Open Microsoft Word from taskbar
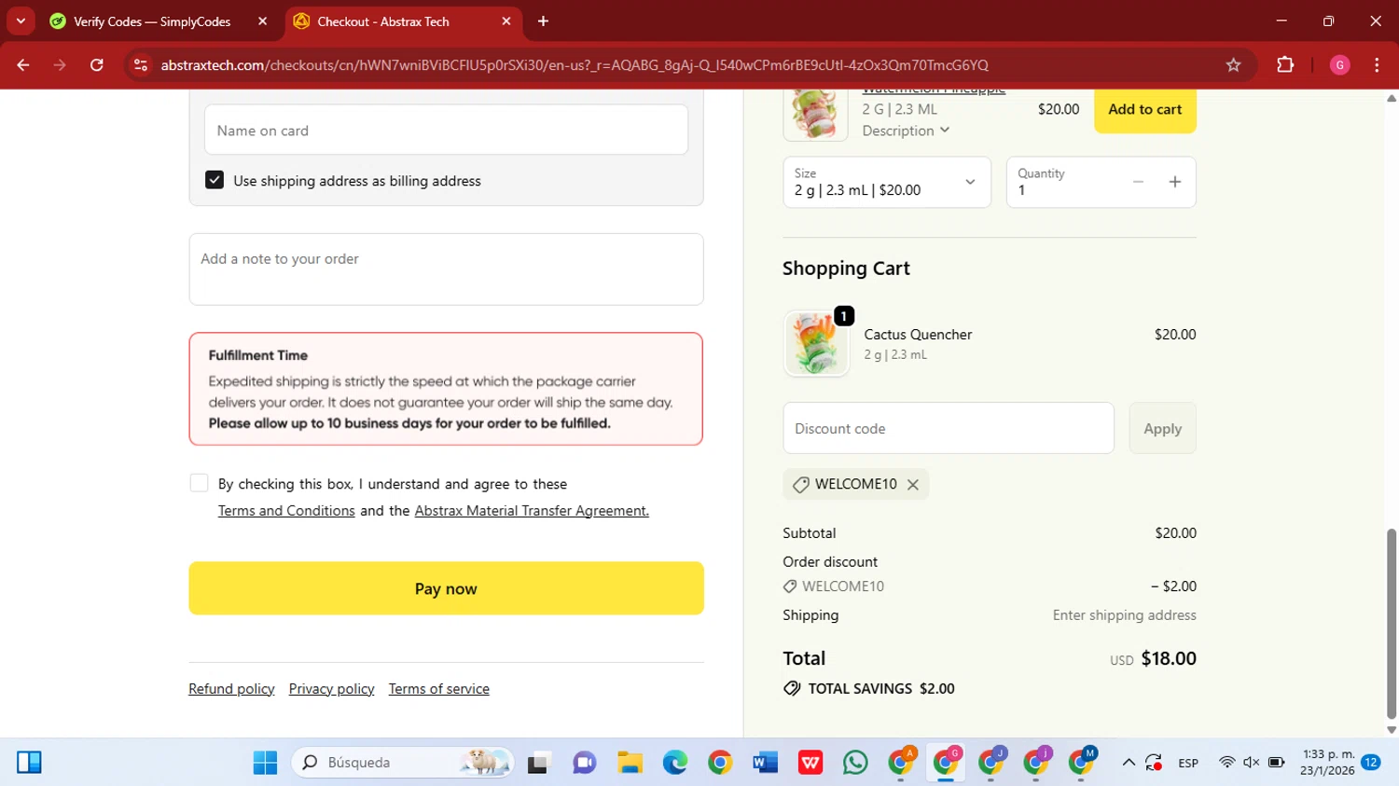 (x=765, y=763)
